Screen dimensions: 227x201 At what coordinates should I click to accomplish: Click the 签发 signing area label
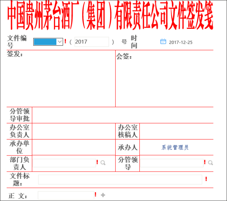[15, 54]
